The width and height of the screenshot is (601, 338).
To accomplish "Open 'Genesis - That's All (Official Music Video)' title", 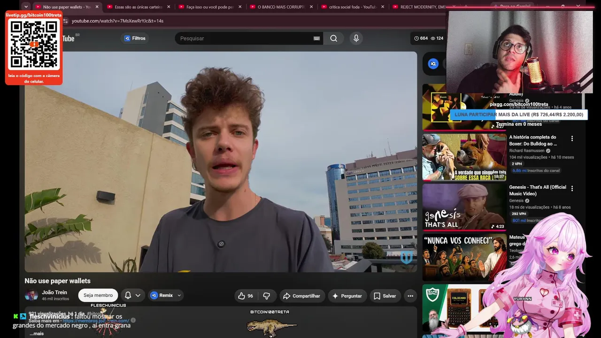I will click(538, 190).
